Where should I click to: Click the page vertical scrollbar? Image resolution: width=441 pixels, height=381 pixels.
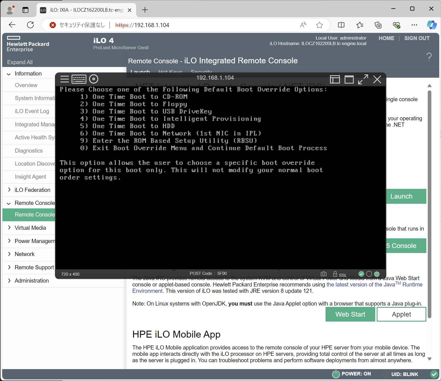[429, 204]
